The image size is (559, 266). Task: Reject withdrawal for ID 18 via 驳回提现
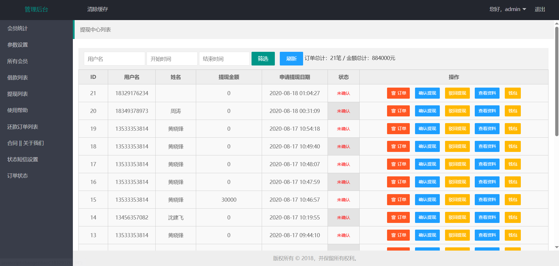tap(457, 146)
